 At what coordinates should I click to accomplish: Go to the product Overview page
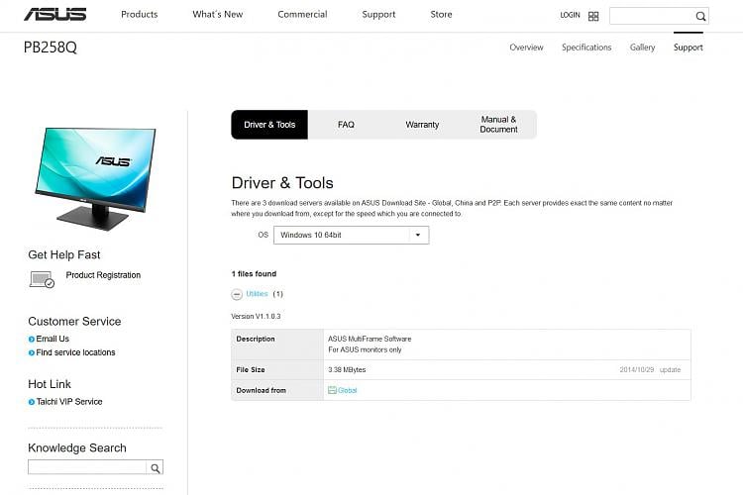[526, 48]
